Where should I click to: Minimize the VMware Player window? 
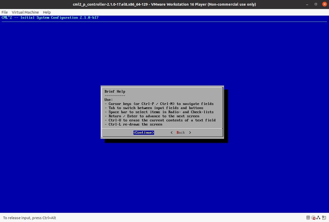[x=307, y=4]
